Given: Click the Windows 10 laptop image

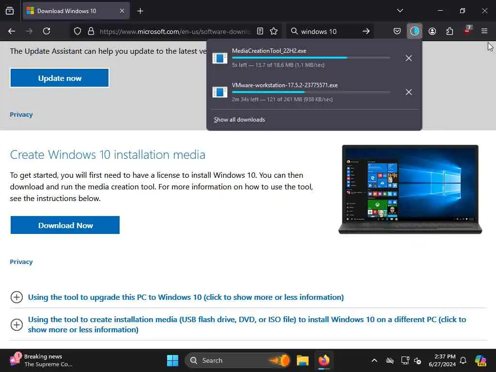Looking at the screenshot, I should point(410,189).
